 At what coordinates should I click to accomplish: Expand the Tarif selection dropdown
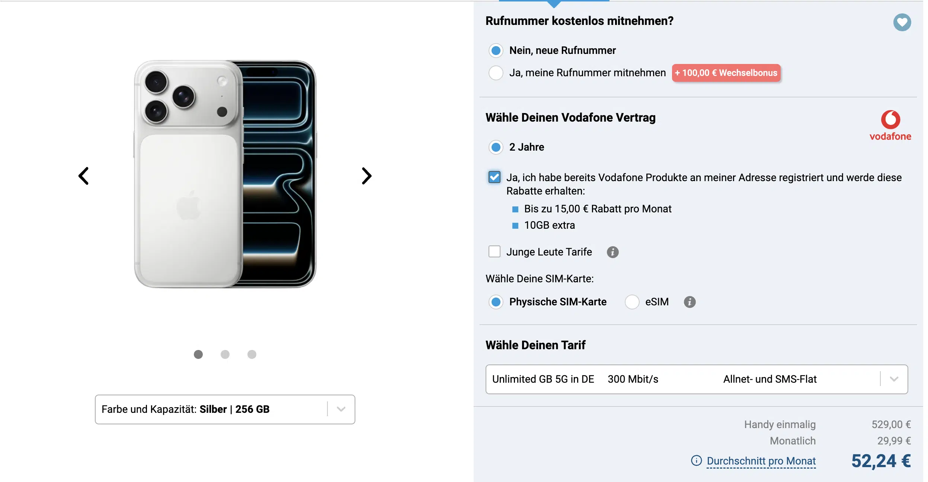coord(697,379)
